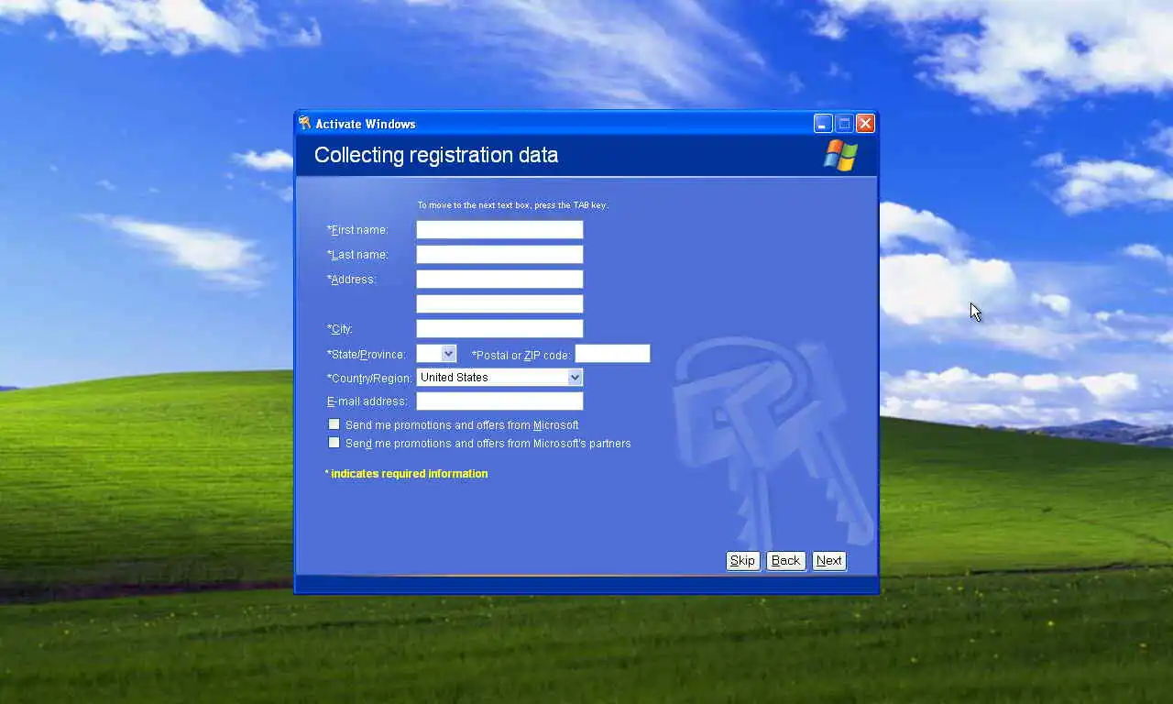This screenshot has width=1173, height=704.
Task: Minimize the Activate Windows dialog
Action: tap(823, 124)
